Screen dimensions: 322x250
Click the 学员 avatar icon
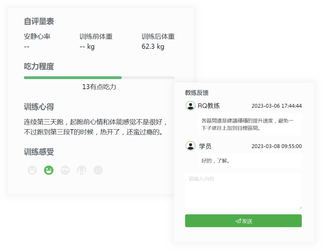pos(190,146)
